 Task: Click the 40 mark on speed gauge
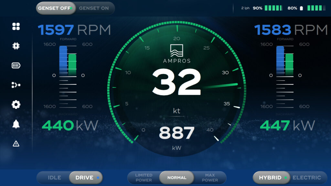click(210, 130)
